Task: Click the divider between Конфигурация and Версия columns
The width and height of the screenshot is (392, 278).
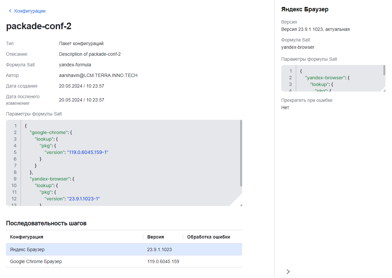Action: coord(143,237)
